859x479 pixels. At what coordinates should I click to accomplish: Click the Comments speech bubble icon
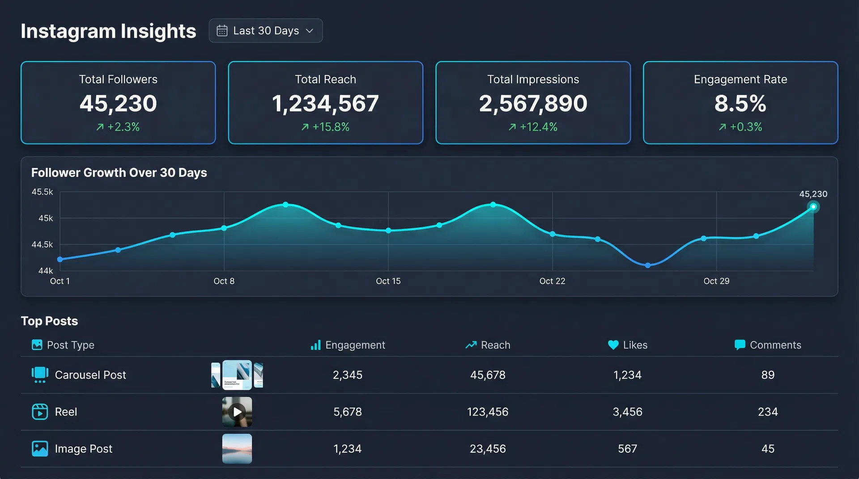click(739, 345)
